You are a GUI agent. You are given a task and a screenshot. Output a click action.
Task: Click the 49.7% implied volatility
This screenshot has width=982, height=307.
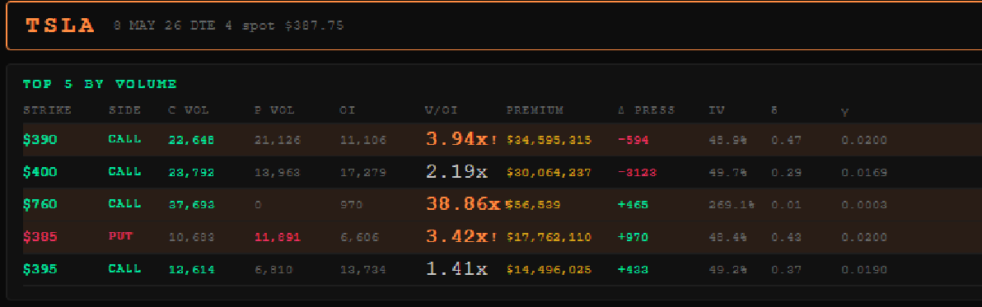(728, 173)
